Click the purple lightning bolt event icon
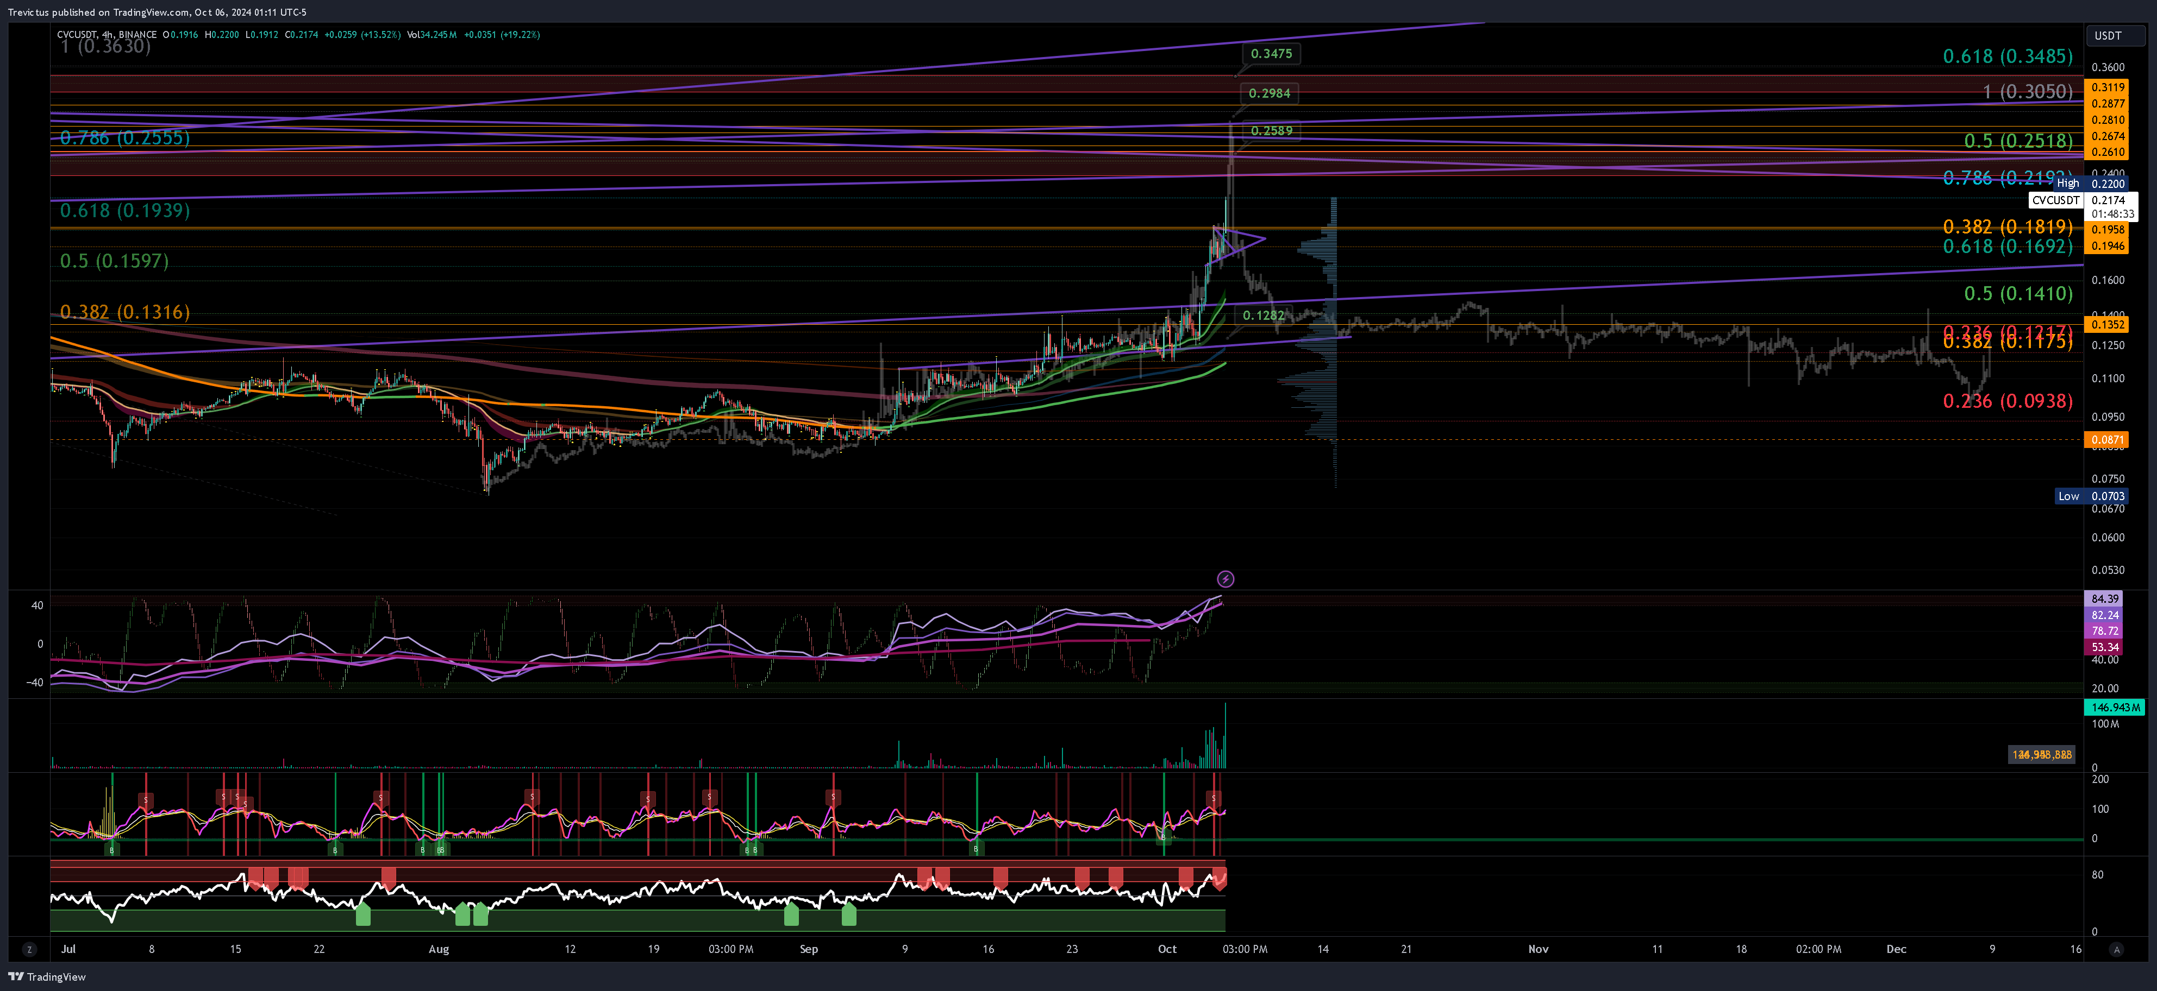2157x991 pixels. 1225,578
